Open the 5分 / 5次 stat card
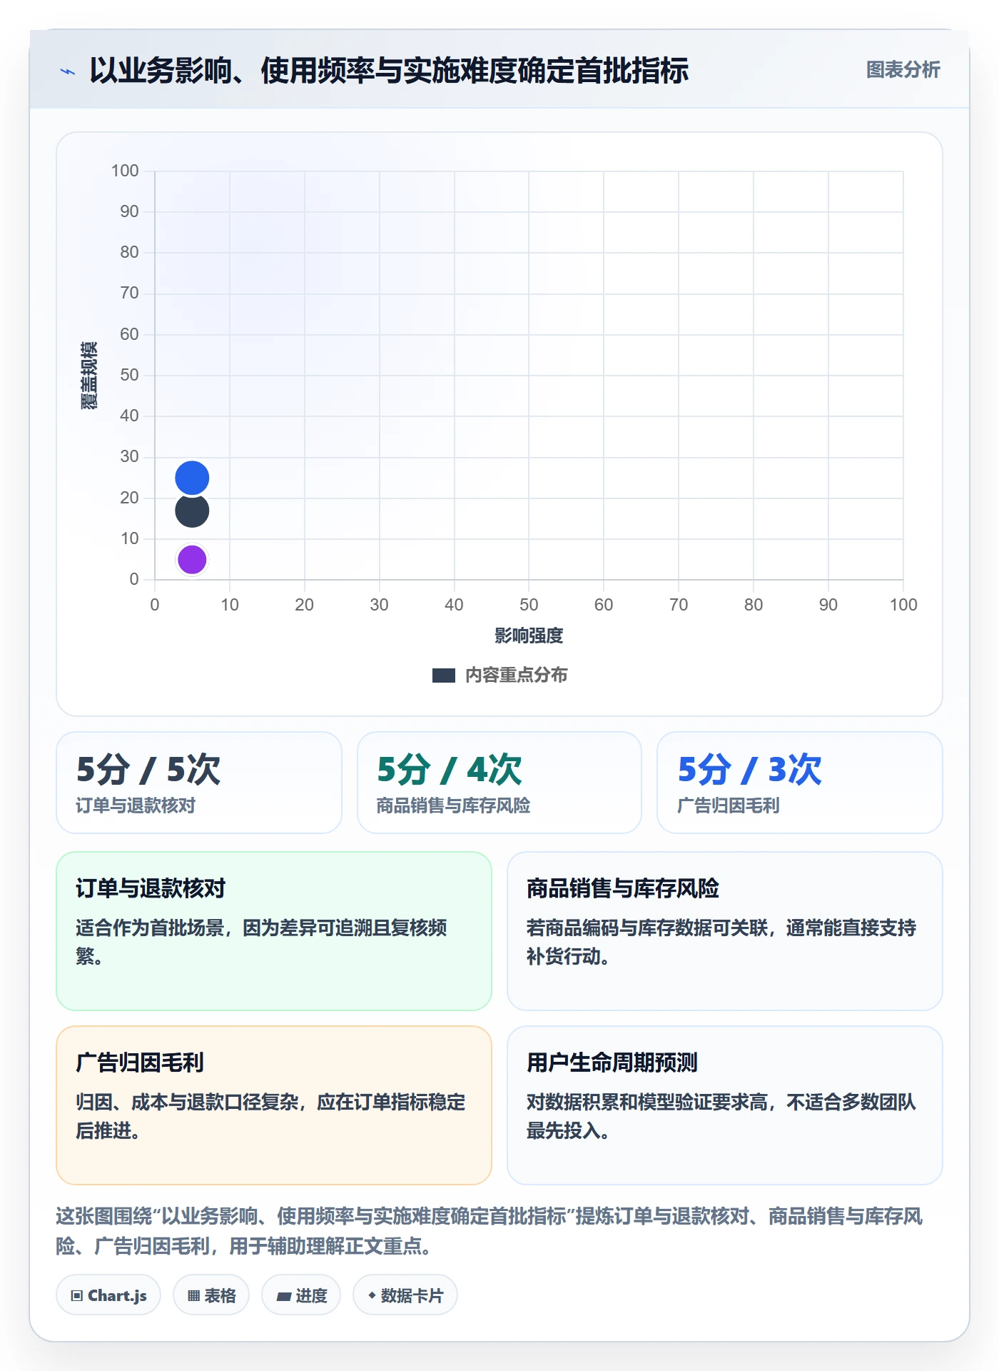The image size is (999, 1371). click(199, 783)
